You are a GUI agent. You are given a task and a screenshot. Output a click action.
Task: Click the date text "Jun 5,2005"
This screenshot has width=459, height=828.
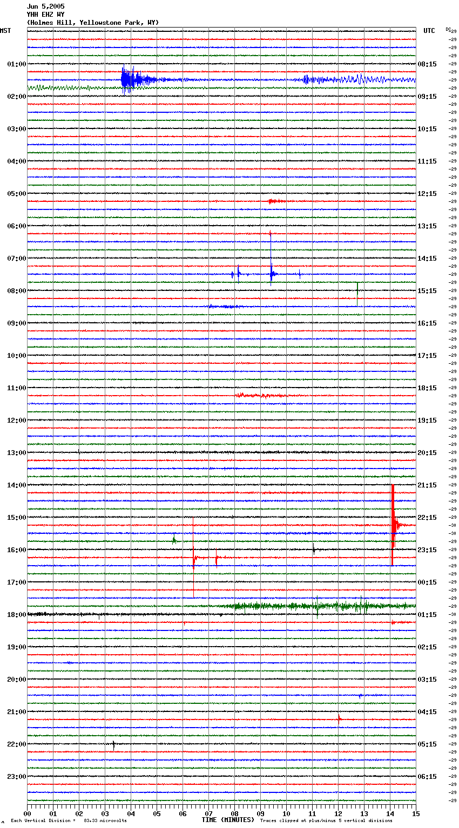[x=45, y=6]
